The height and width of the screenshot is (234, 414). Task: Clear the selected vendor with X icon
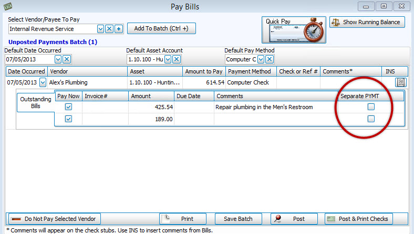pyautogui.click(x=109, y=29)
